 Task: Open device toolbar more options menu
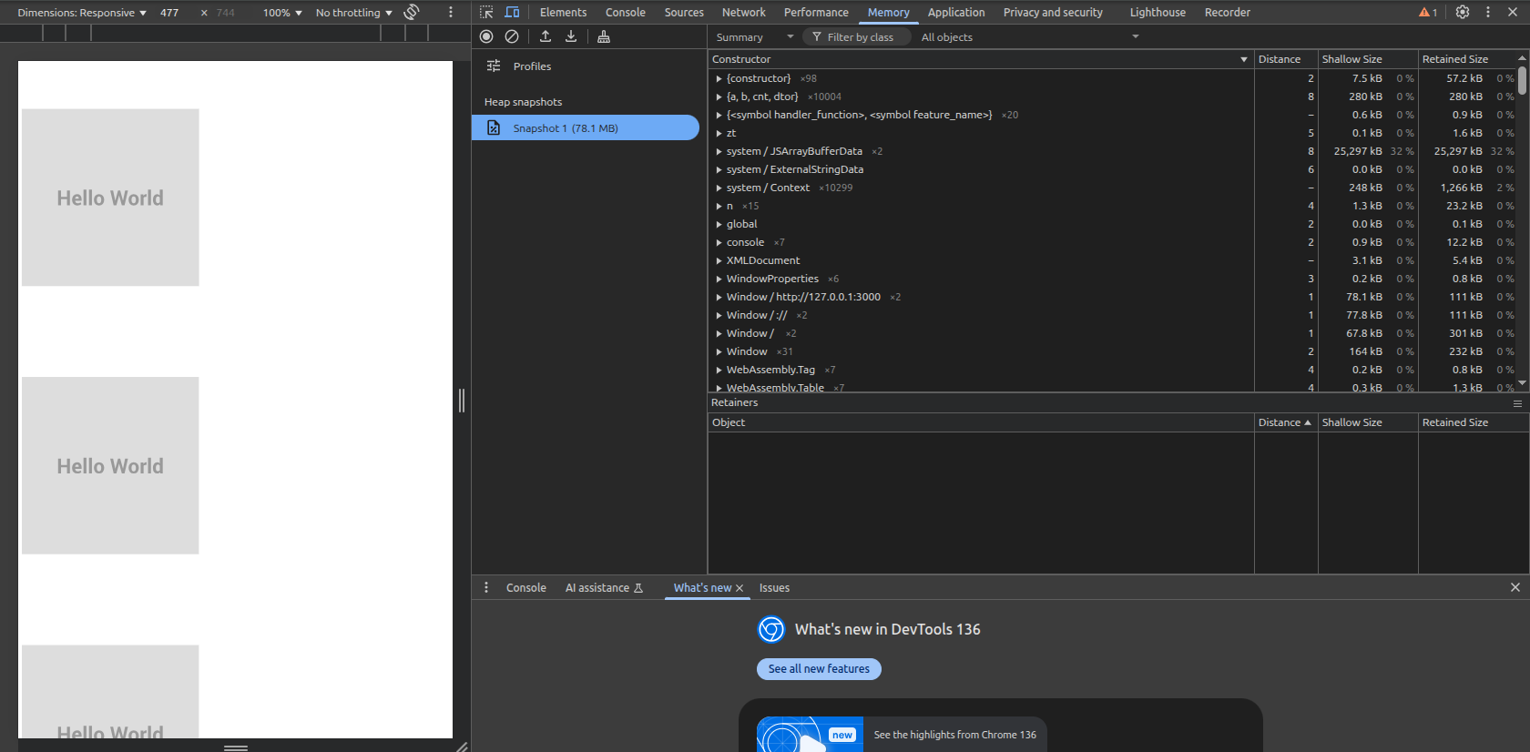(451, 12)
